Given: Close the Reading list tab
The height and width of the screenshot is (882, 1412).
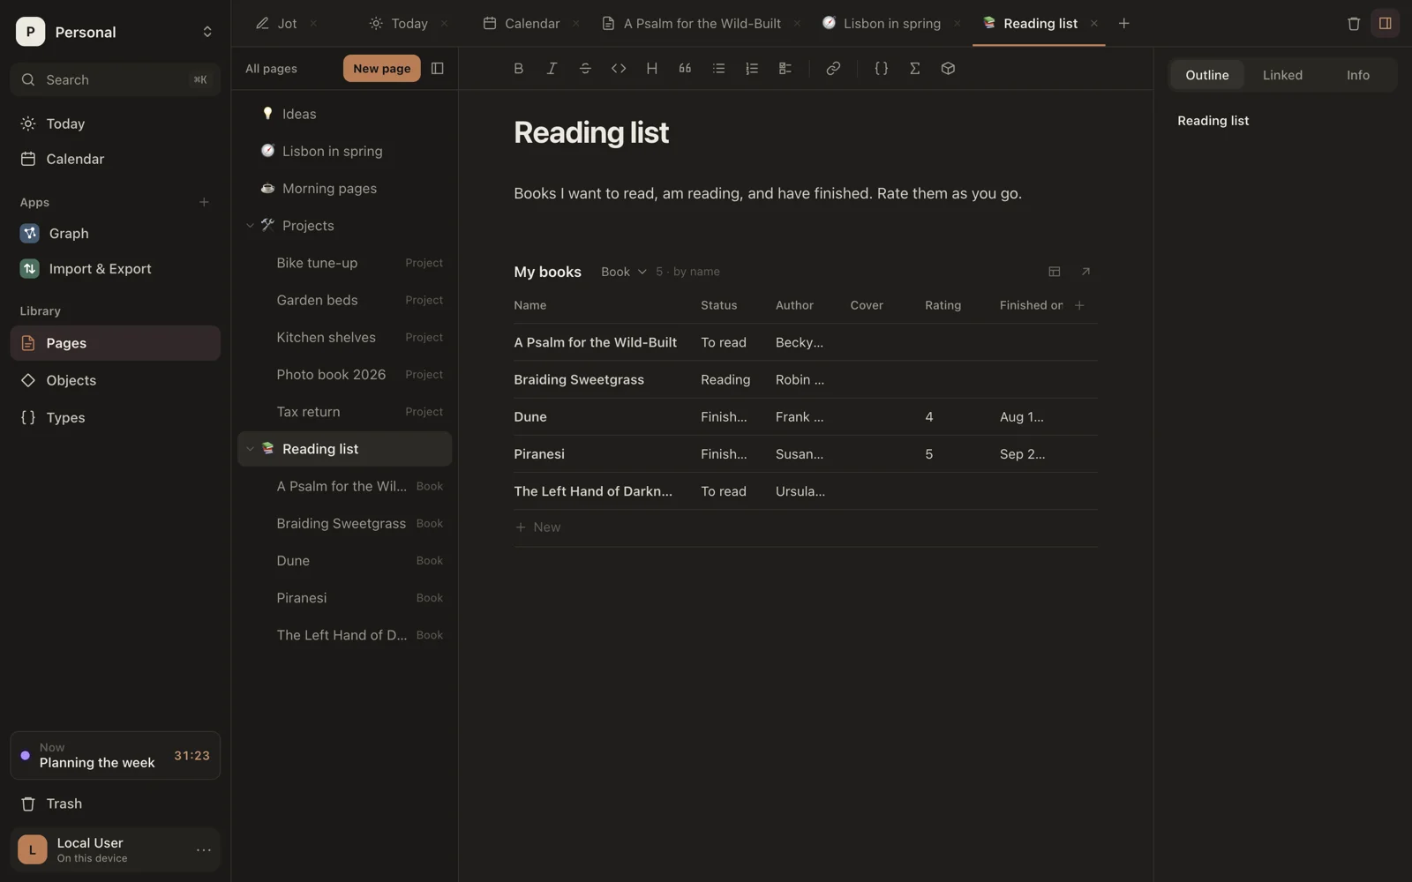Looking at the screenshot, I should click(1094, 24).
